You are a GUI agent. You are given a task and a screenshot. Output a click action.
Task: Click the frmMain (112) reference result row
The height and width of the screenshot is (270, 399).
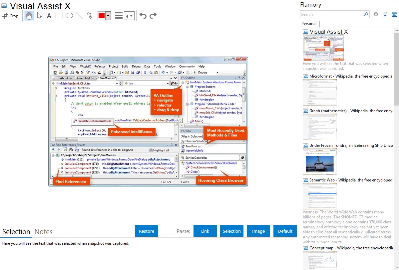coord(118,159)
